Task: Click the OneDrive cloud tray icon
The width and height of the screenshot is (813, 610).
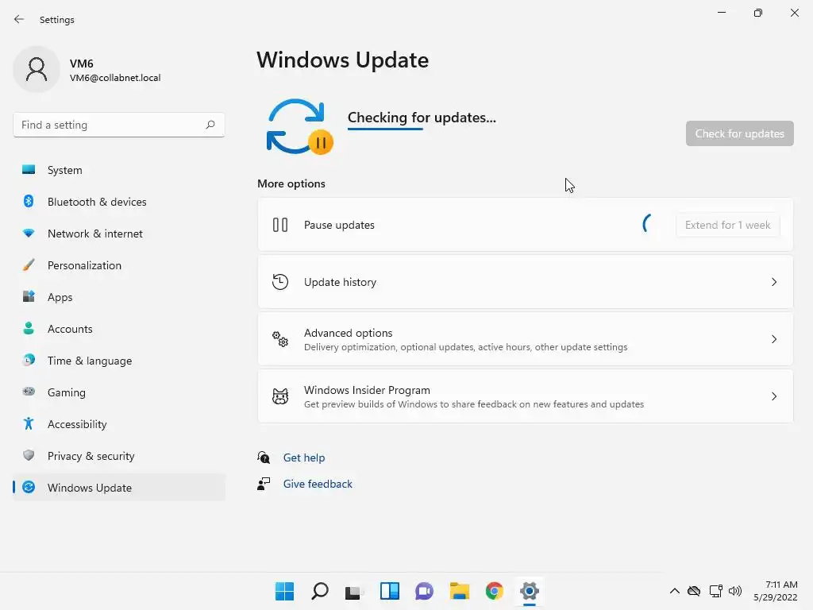Action: tap(694, 591)
